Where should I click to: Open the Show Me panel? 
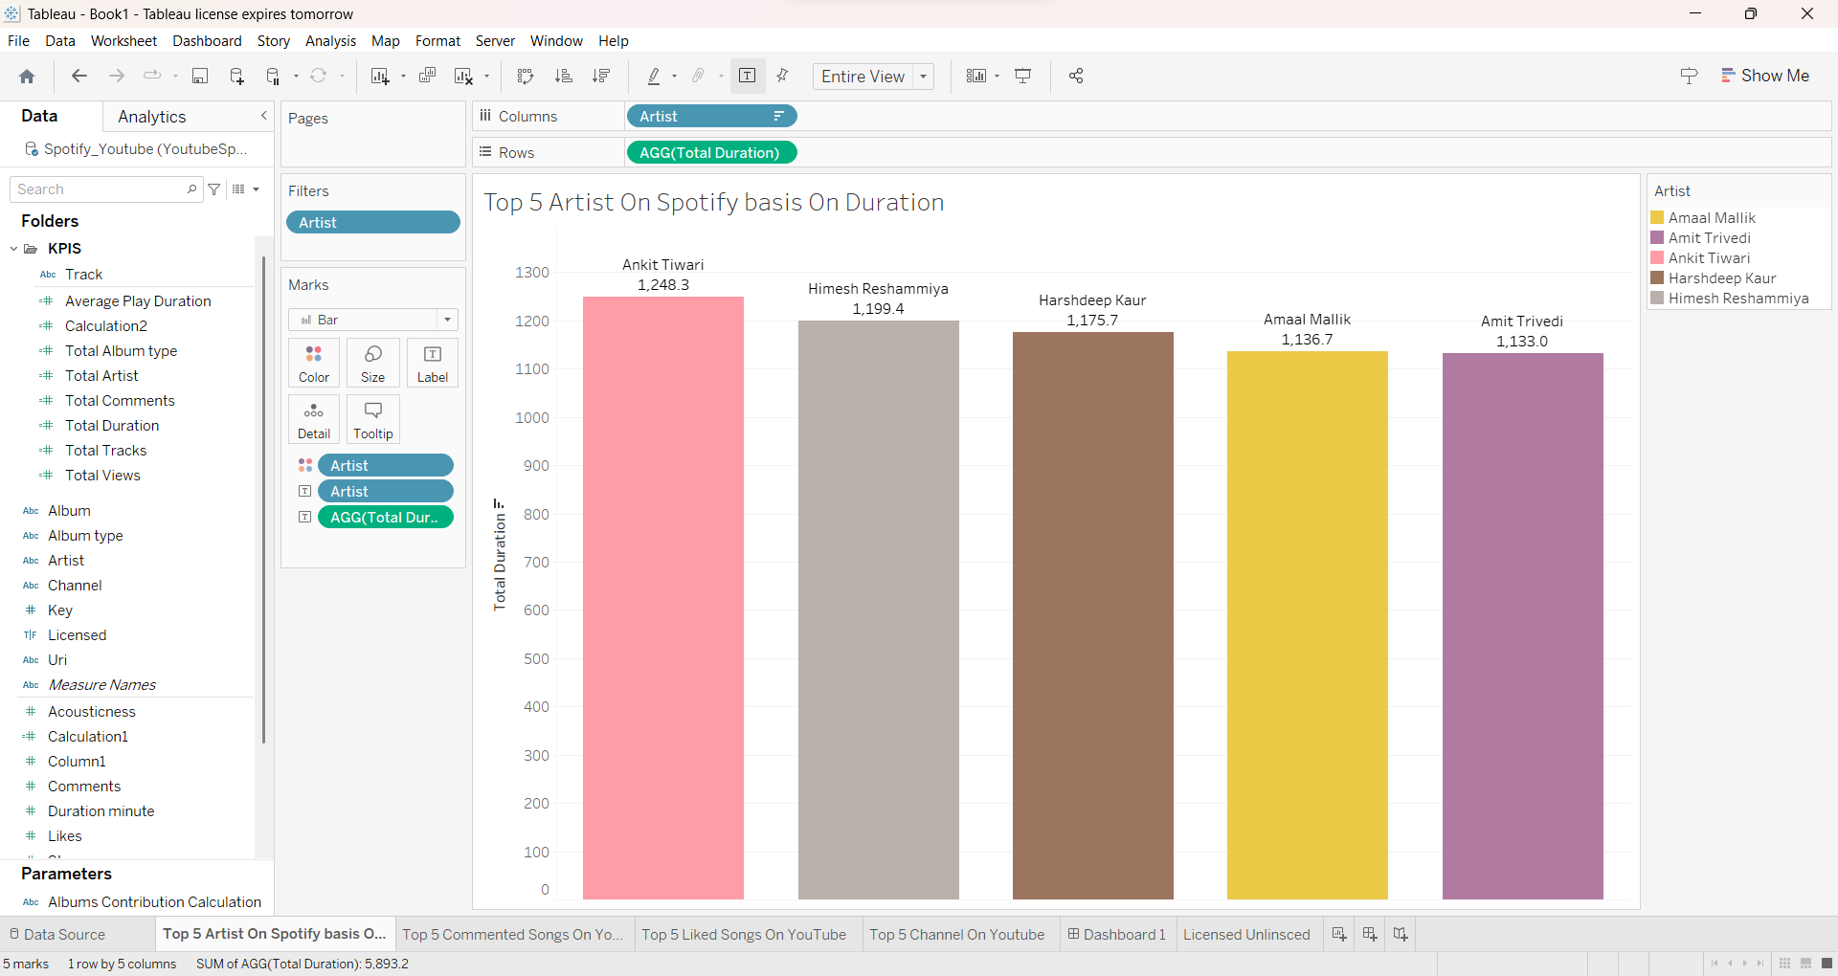point(1766,75)
